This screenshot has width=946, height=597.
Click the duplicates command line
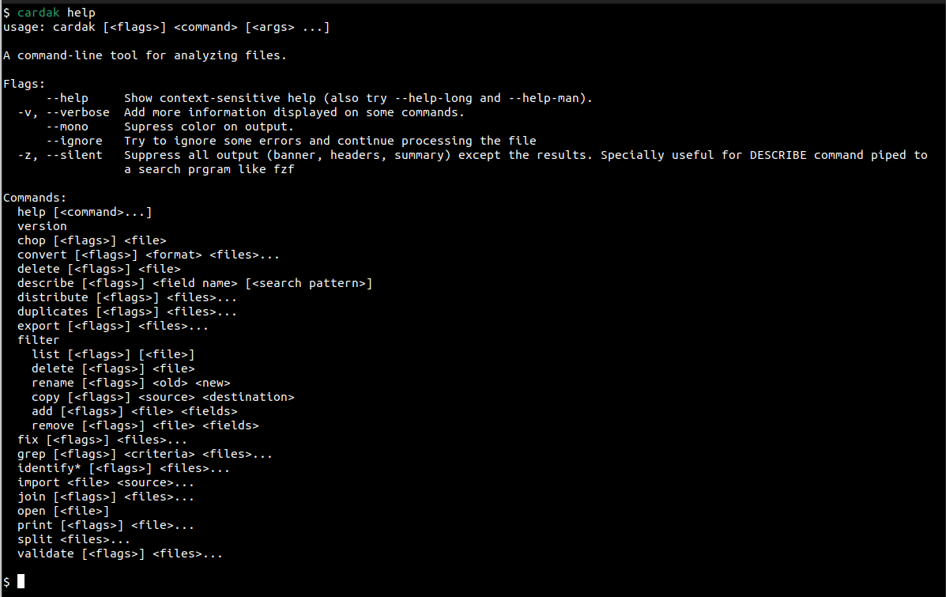[126, 312]
